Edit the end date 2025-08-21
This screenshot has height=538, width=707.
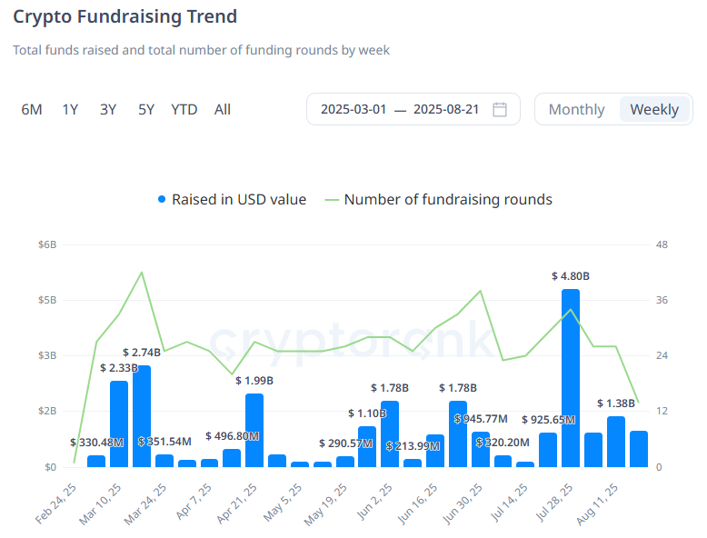(446, 109)
